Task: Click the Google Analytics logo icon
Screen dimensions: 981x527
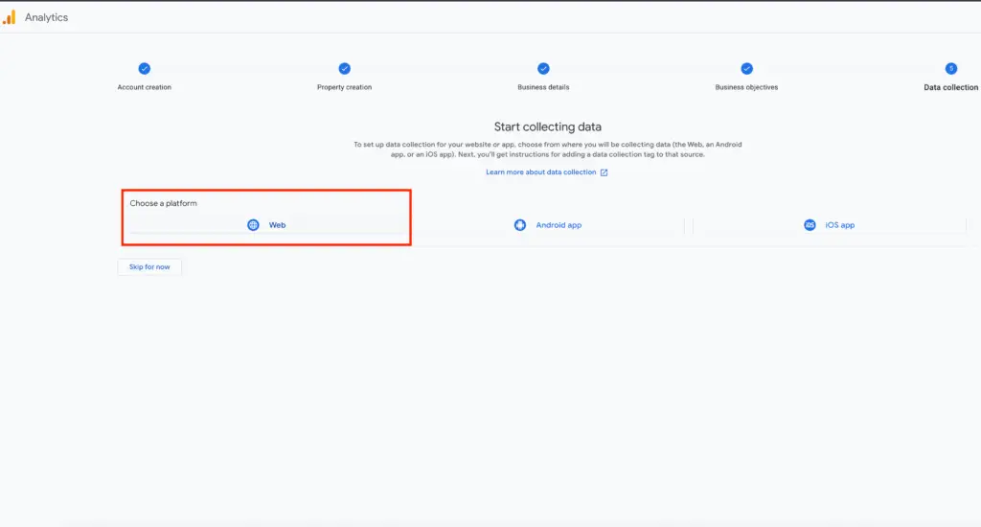Action: 10,17
